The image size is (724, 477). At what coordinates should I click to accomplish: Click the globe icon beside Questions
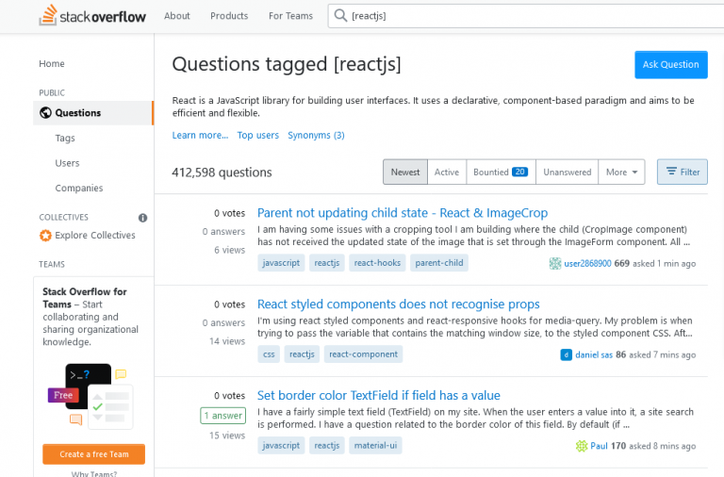click(45, 113)
